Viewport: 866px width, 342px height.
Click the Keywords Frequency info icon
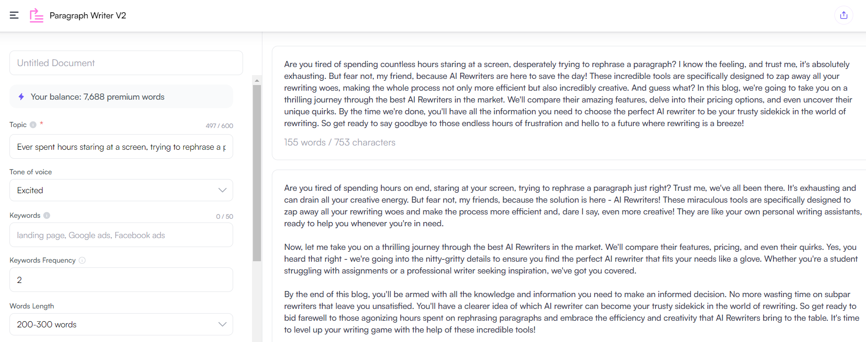point(82,260)
